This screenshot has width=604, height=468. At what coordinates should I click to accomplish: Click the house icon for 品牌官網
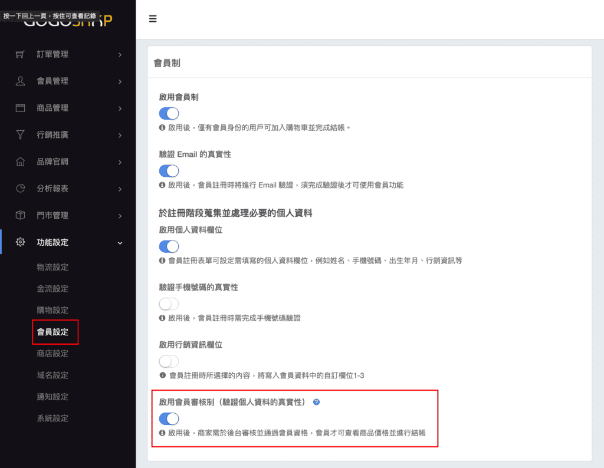pyautogui.click(x=21, y=162)
